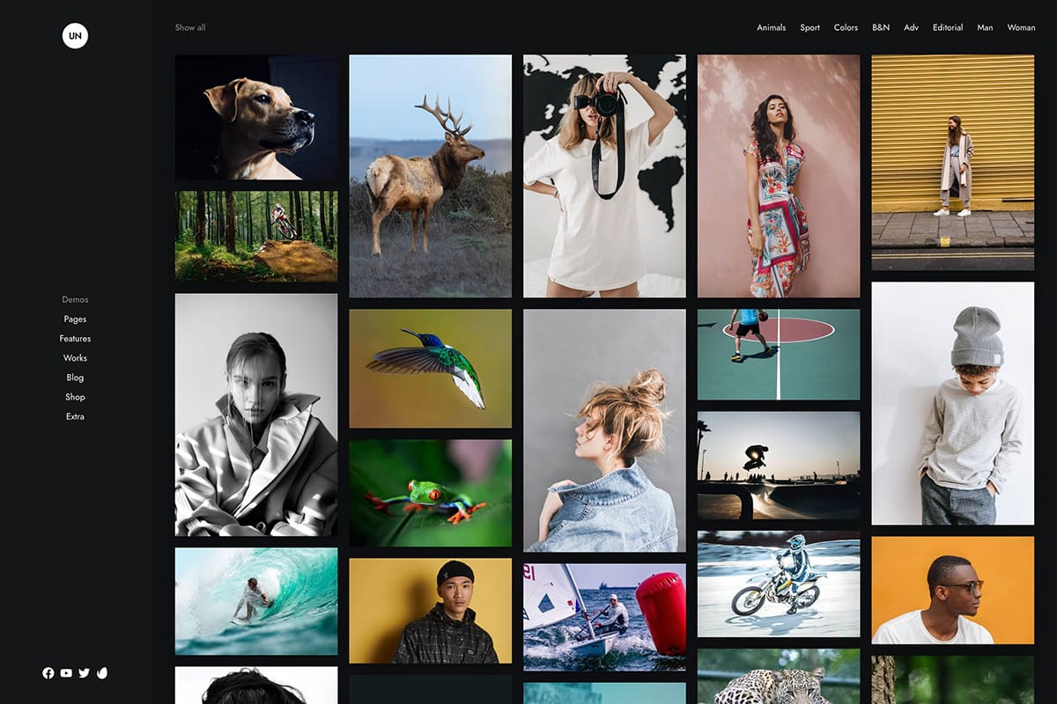The height and width of the screenshot is (704, 1057).
Task: Filter portfolio by Sport
Action: (x=809, y=28)
